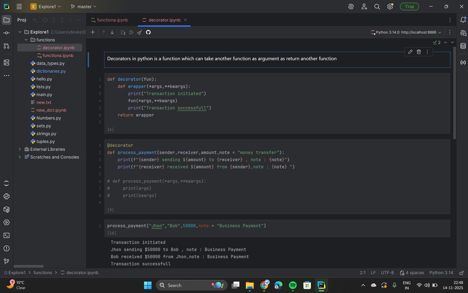Open the cell's more actions menu
The width and height of the screenshot is (468, 293).
click(427, 52)
